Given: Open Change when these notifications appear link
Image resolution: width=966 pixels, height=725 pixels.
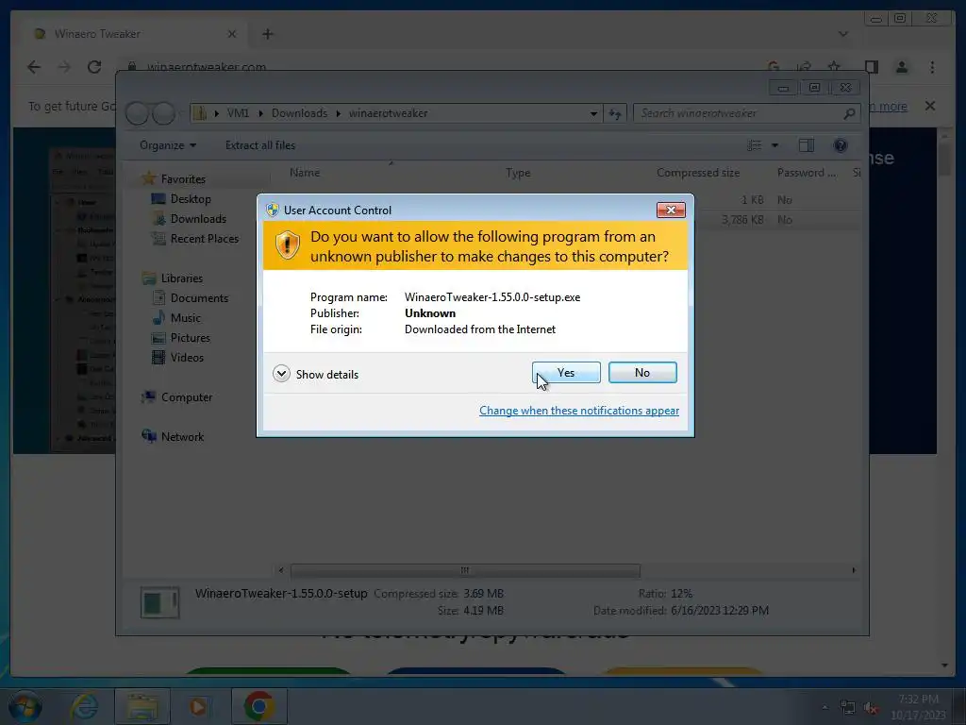Looking at the screenshot, I should point(579,411).
